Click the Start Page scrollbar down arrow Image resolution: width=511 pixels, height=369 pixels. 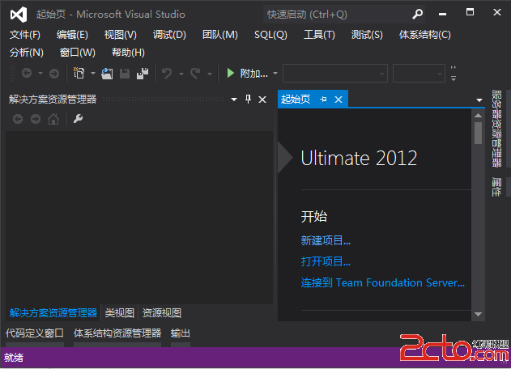[x=478, y=314]
